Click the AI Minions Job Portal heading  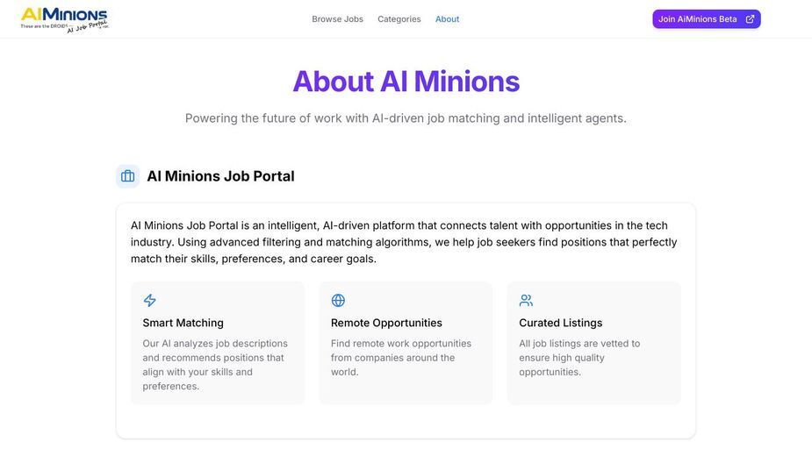pyautogui.click(x=220, y=176)
